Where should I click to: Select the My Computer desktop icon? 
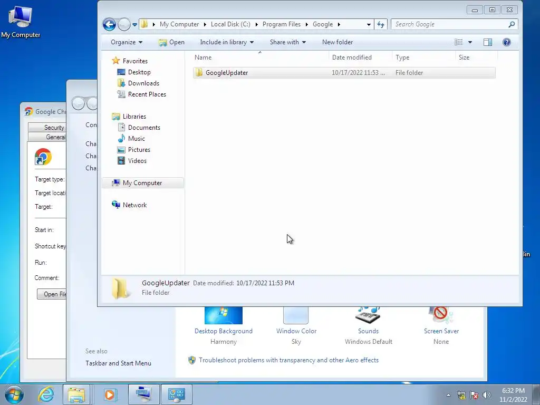click(x=21, y=21)
